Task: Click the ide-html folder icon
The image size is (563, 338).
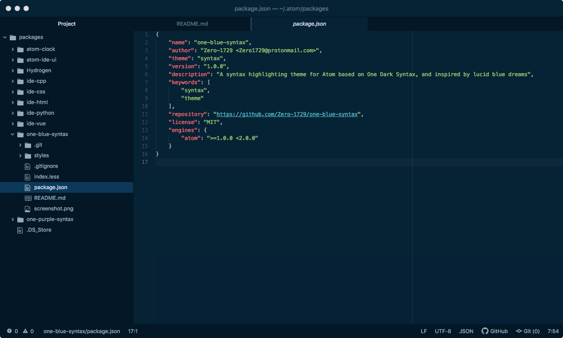Action: click(20, 102)
